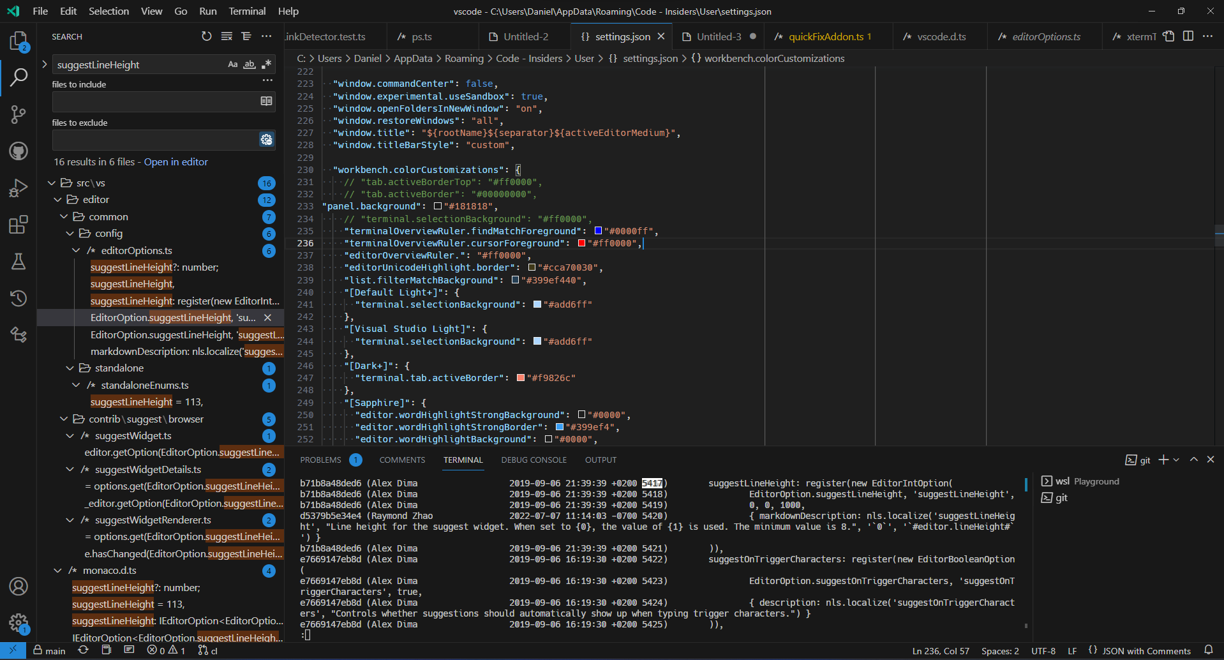Open the Testing view

point(19,261)
